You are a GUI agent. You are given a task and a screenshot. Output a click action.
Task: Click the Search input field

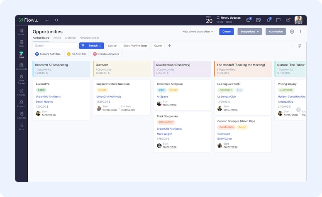[x=55, y=46]
